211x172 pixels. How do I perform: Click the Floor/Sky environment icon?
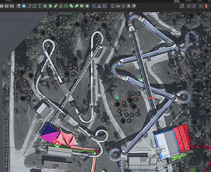coord(129,6)
